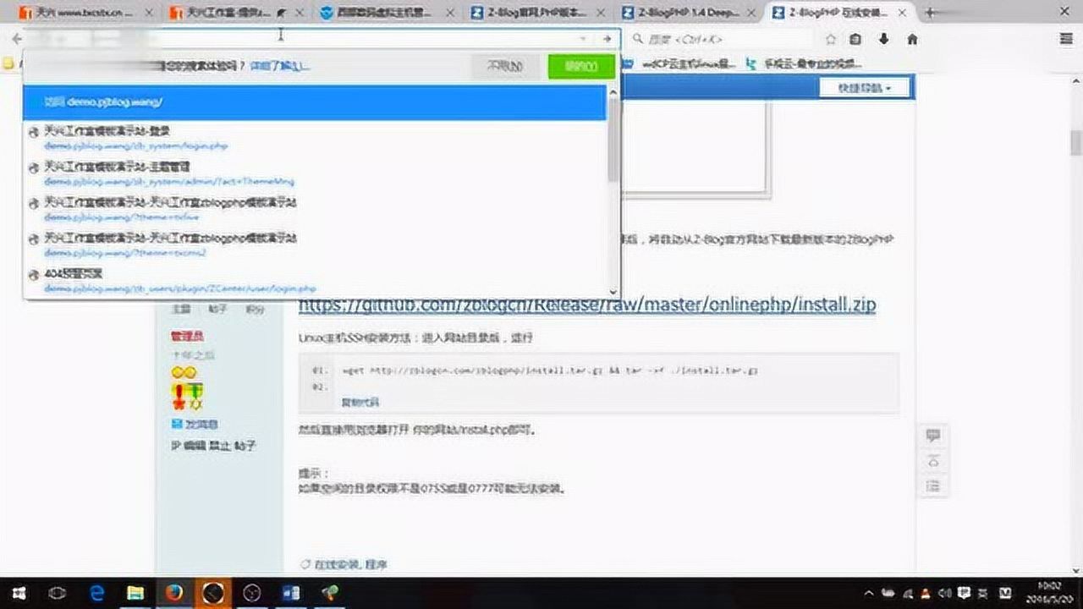Open the Library bookmarks icon
Image resolution: width=1083 pixels, height=609 pixels.
[855, 38]
